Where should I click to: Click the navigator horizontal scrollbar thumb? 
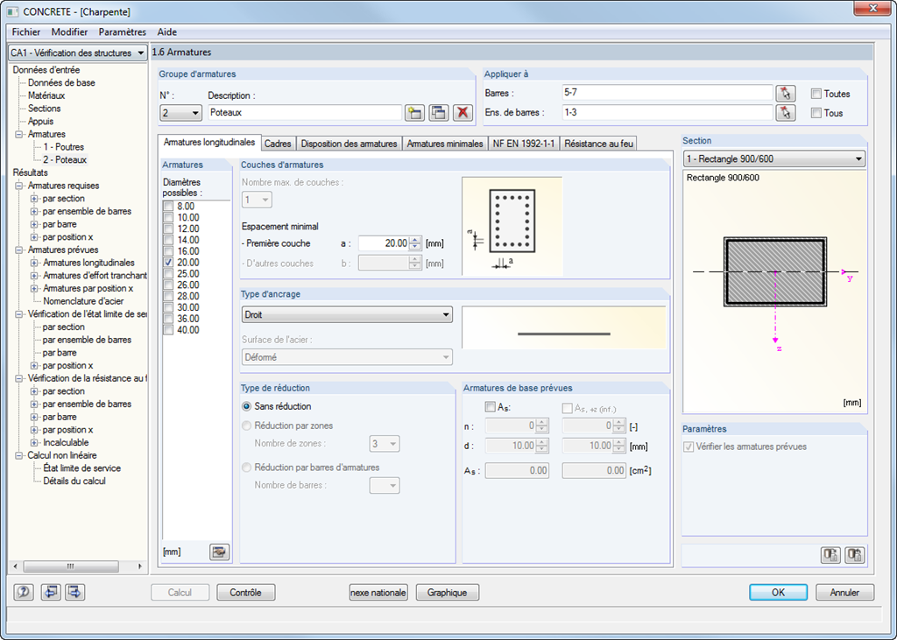tap(71, 566)
